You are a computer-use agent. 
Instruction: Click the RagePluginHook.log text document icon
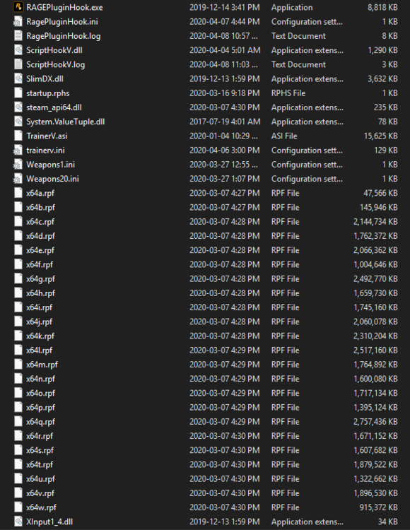pyautogui.click(x=18, y=36)
